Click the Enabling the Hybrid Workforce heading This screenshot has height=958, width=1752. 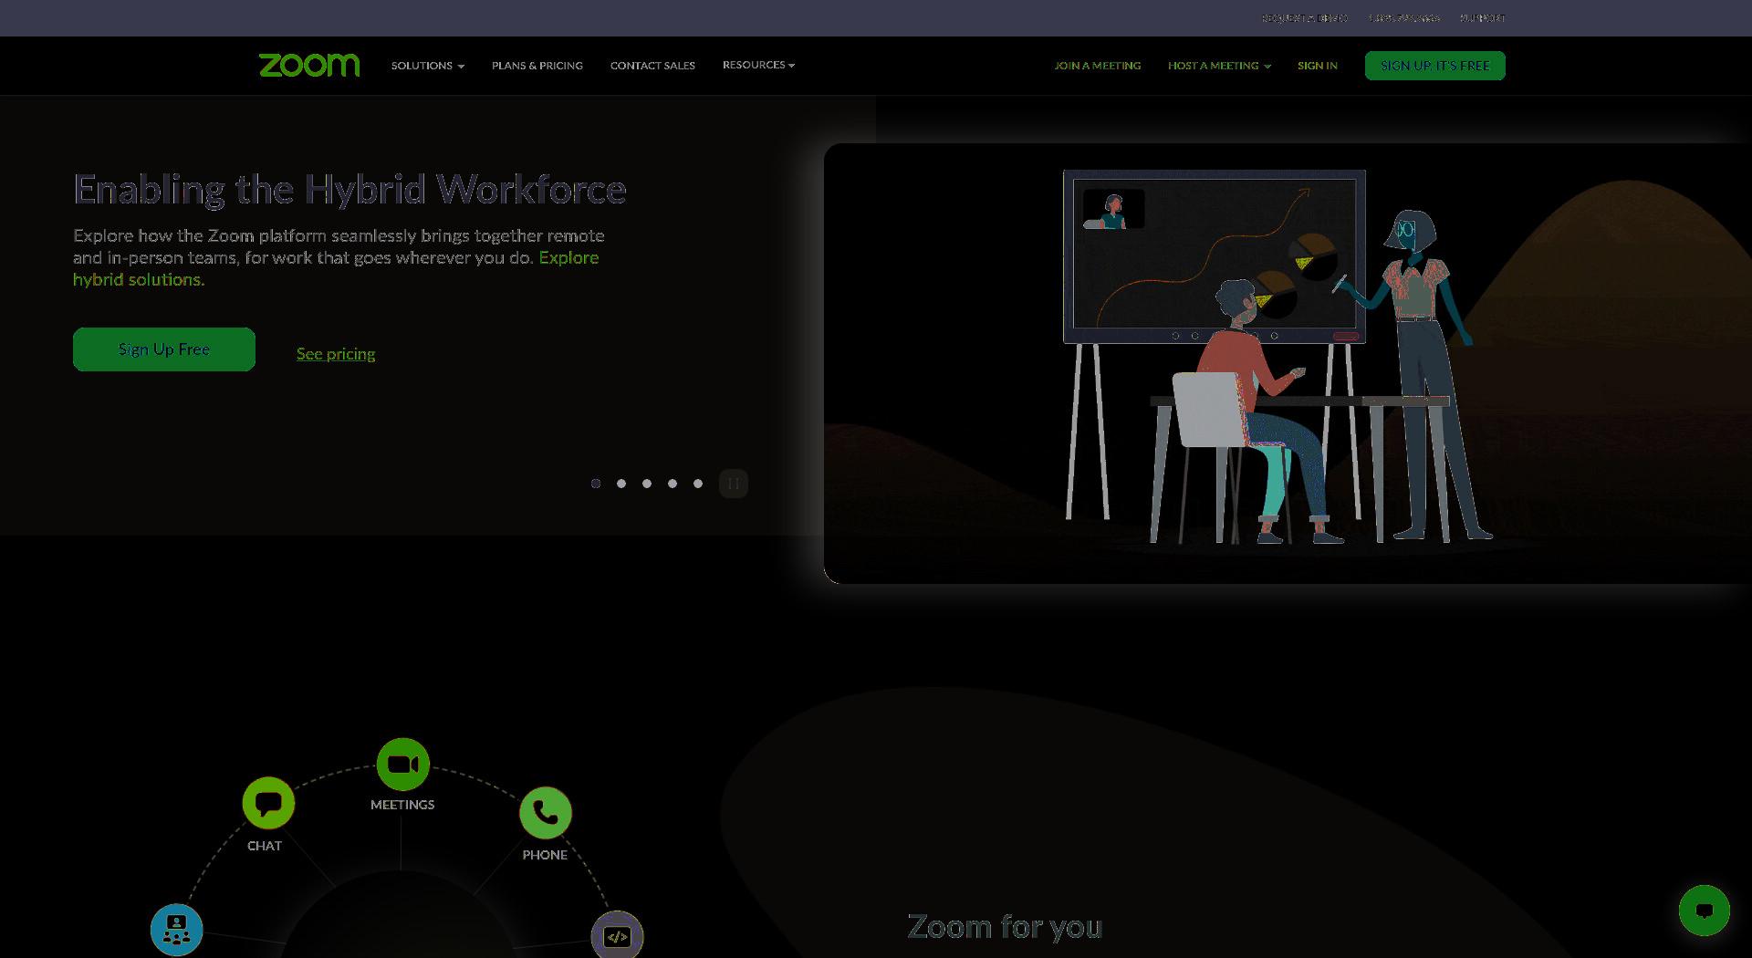(349, 190)
